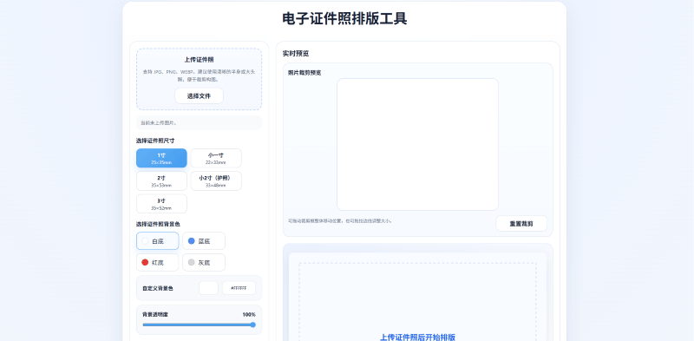The height and width of the screenshot is (341, 694).
Task: Click the red dot in 红底 option
Action: [145, 263]
